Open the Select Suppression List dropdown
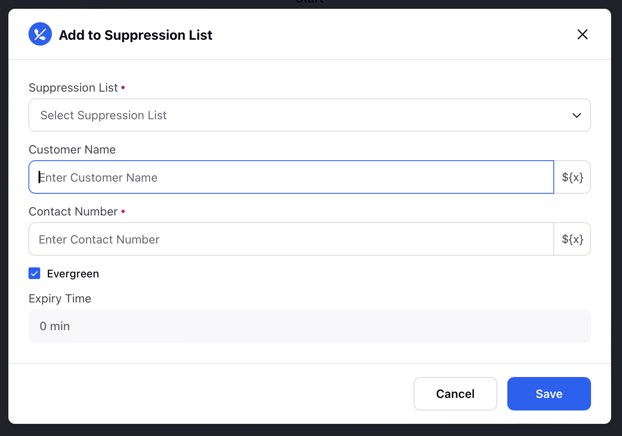Image resolution: width=622 pixels, height=436 pixels. coord(309,115)
